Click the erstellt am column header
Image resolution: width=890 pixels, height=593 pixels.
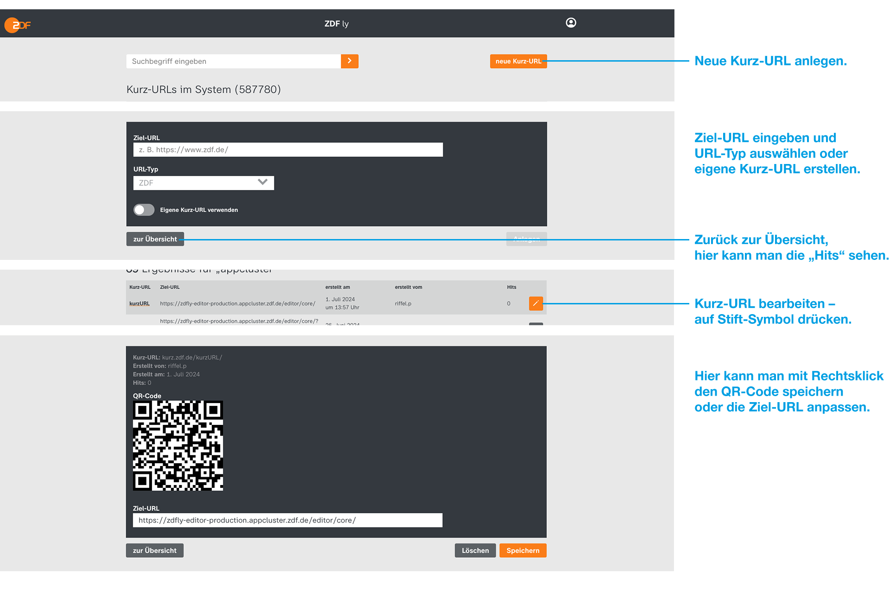(337, 287)
